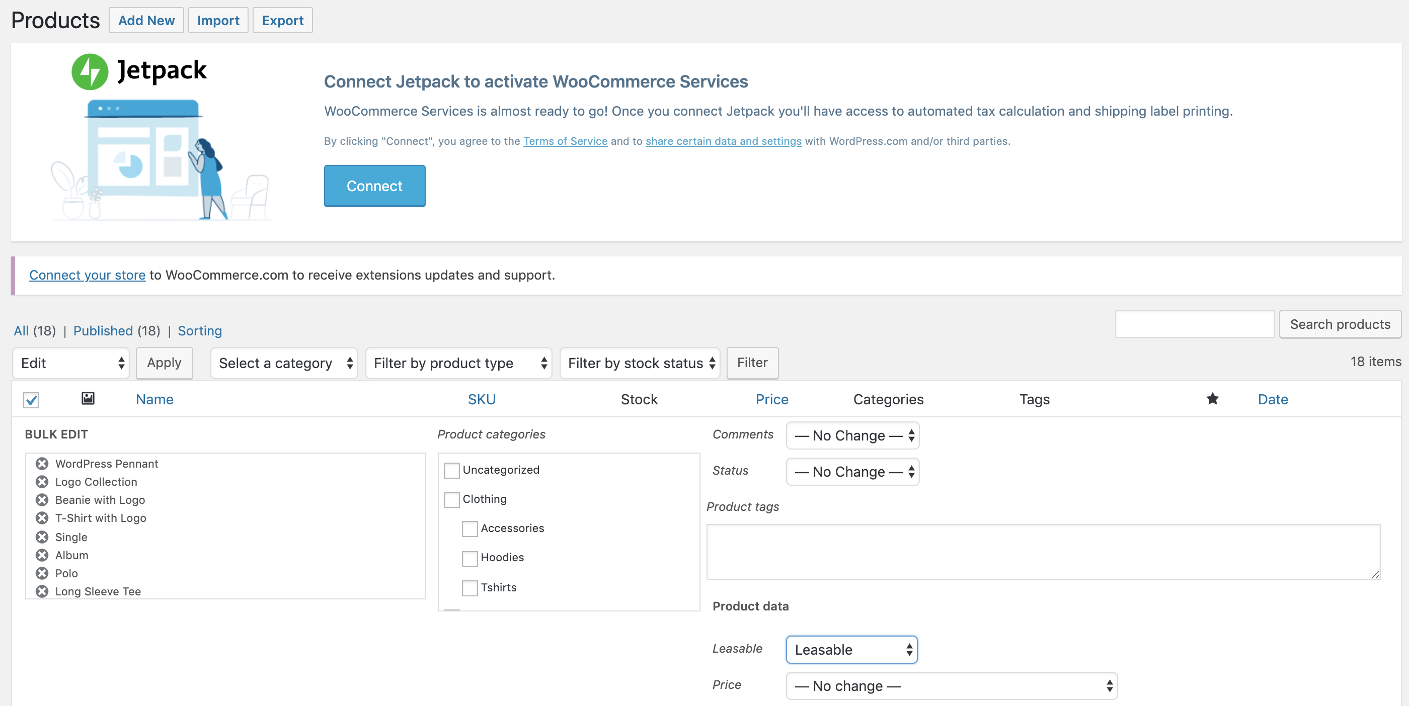The image size is (1409, 706).
Task: Remove Logo Collection from bulk edit list
Action: [x=42, y=481]
